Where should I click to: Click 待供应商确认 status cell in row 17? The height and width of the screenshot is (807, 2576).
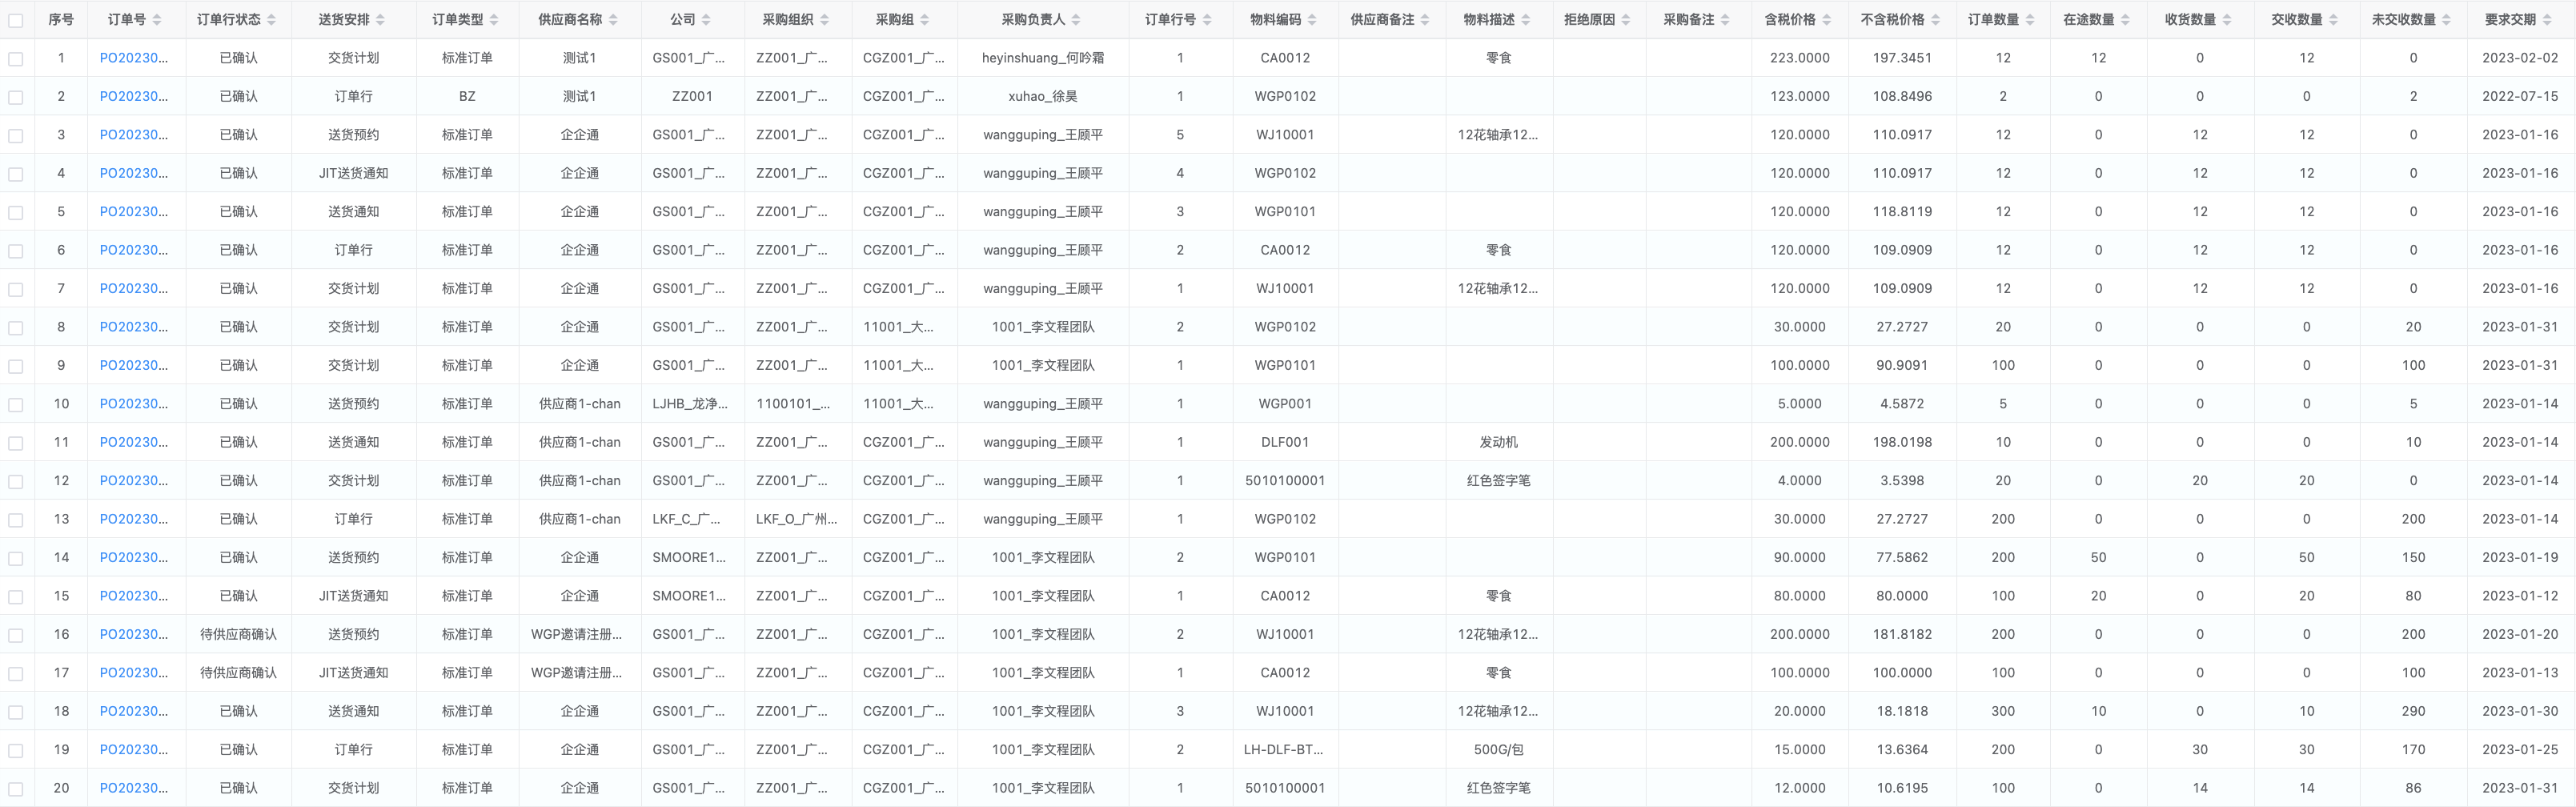point(238,673)
